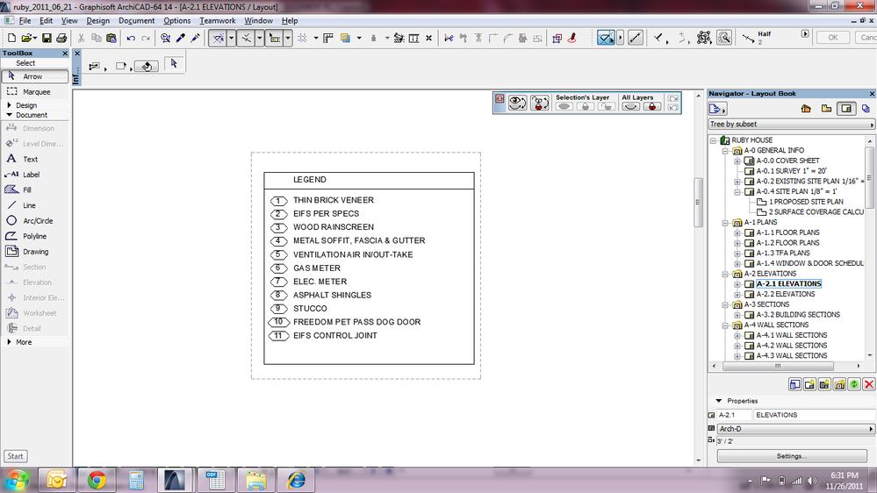Click the Find & Select magnifier icon
The height and width of the screenshot is (493, 877).
[x=166, y=38]
